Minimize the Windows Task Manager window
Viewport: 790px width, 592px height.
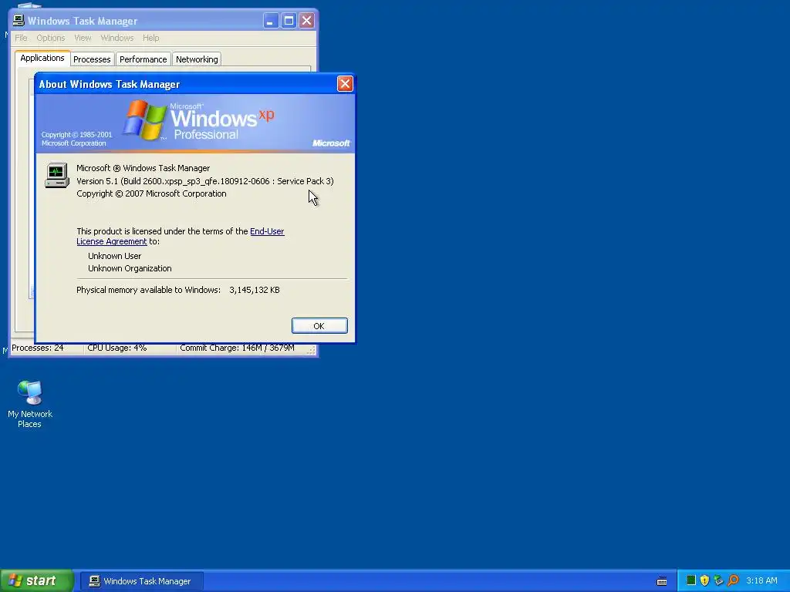(271, 21)
